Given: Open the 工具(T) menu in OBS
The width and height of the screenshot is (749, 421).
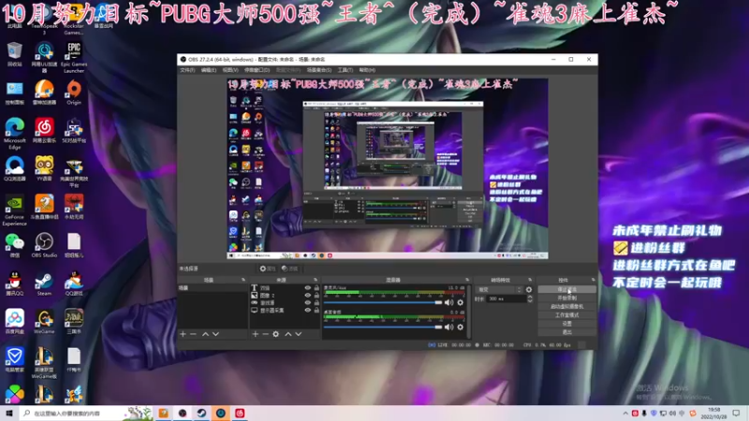Looking at the screenshot, I should point(345,70).
